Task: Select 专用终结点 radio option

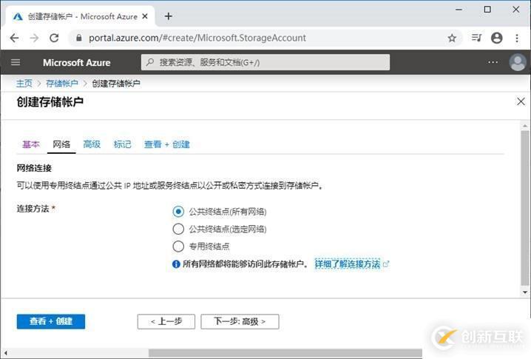Action: 178,246
